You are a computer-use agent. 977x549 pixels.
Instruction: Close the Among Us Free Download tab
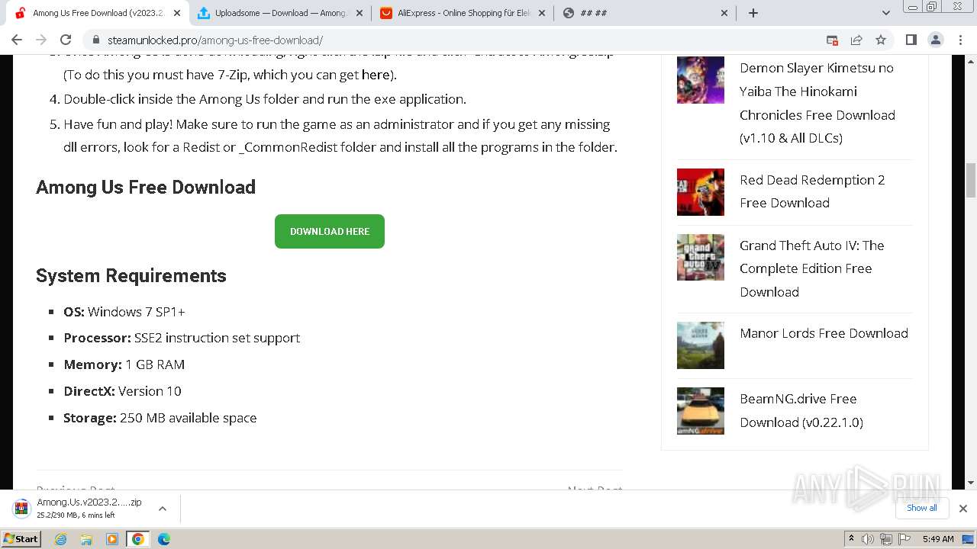pos(177,13)
